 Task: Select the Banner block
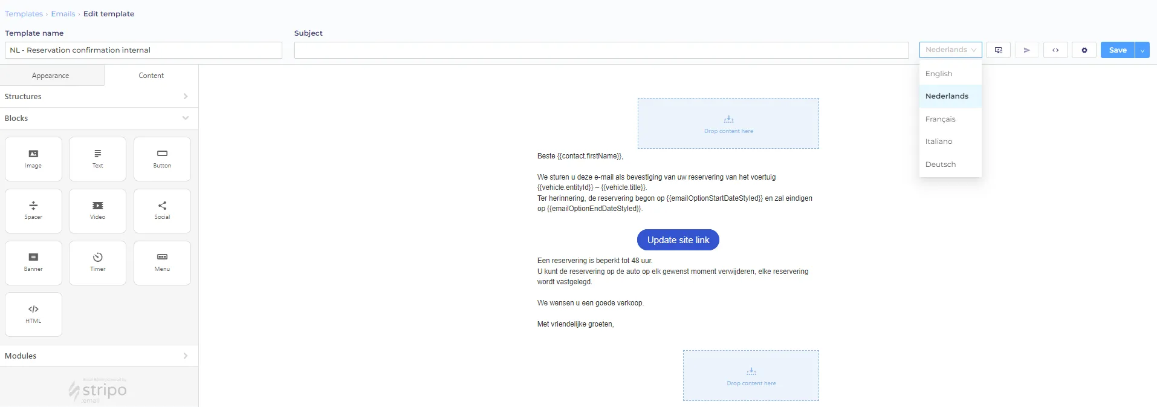point(33,263)
